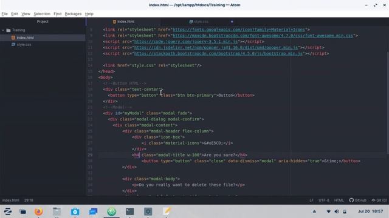The height and width of the screenshot is (218, 389).
Task: Open the blue chat windows taskbar icon
Action: point(93,211)
